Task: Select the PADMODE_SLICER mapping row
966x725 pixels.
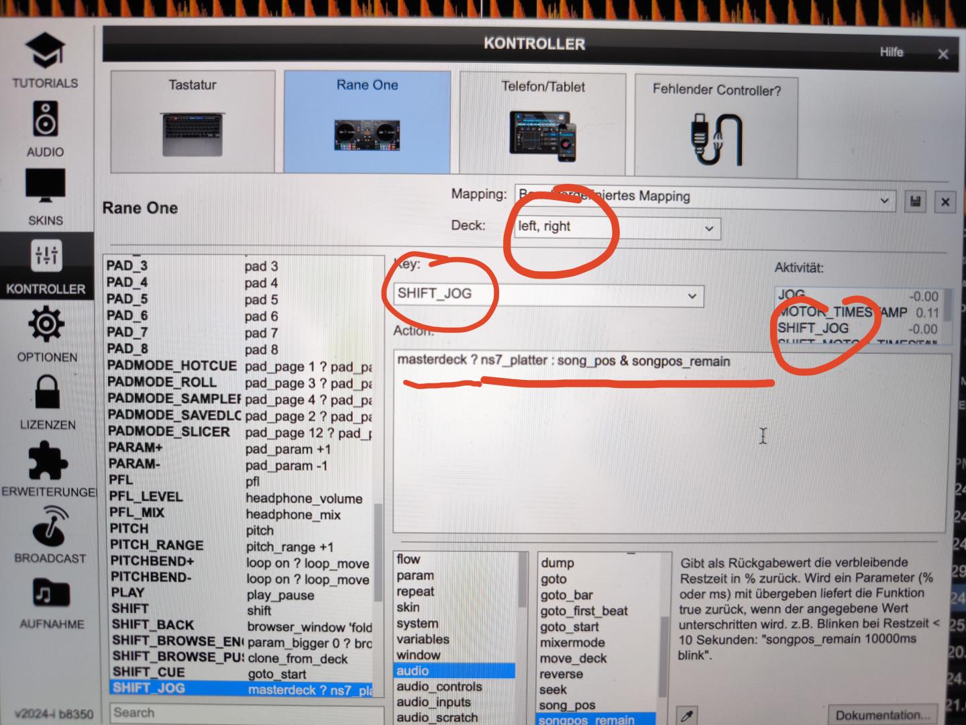Action: (x=240, y=432)
